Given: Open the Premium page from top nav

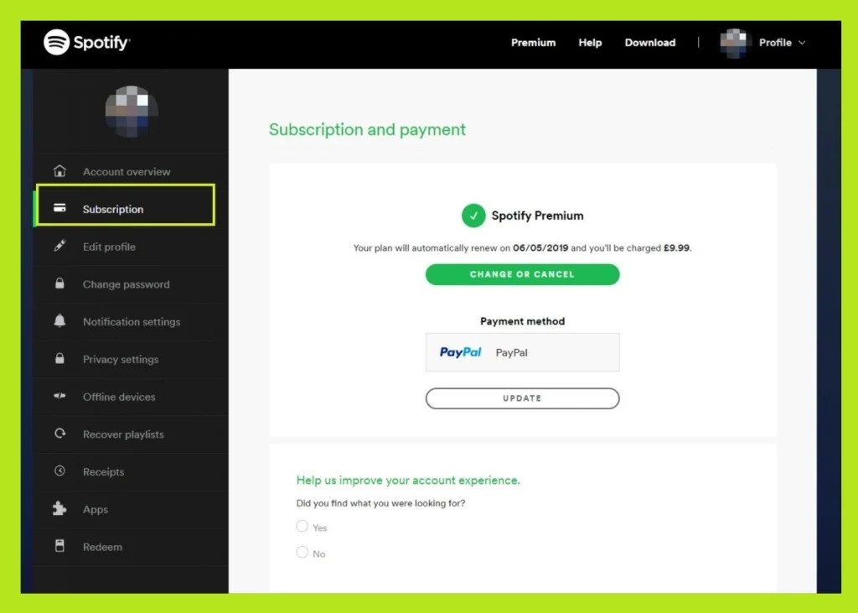Looking at the screenshot, I should pos(533,43).
